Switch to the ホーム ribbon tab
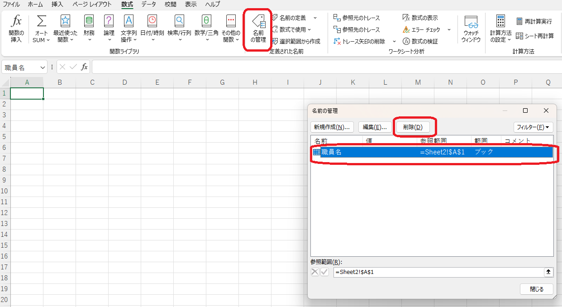This screenshot has width=562, height=307. [x=35, y=5]
